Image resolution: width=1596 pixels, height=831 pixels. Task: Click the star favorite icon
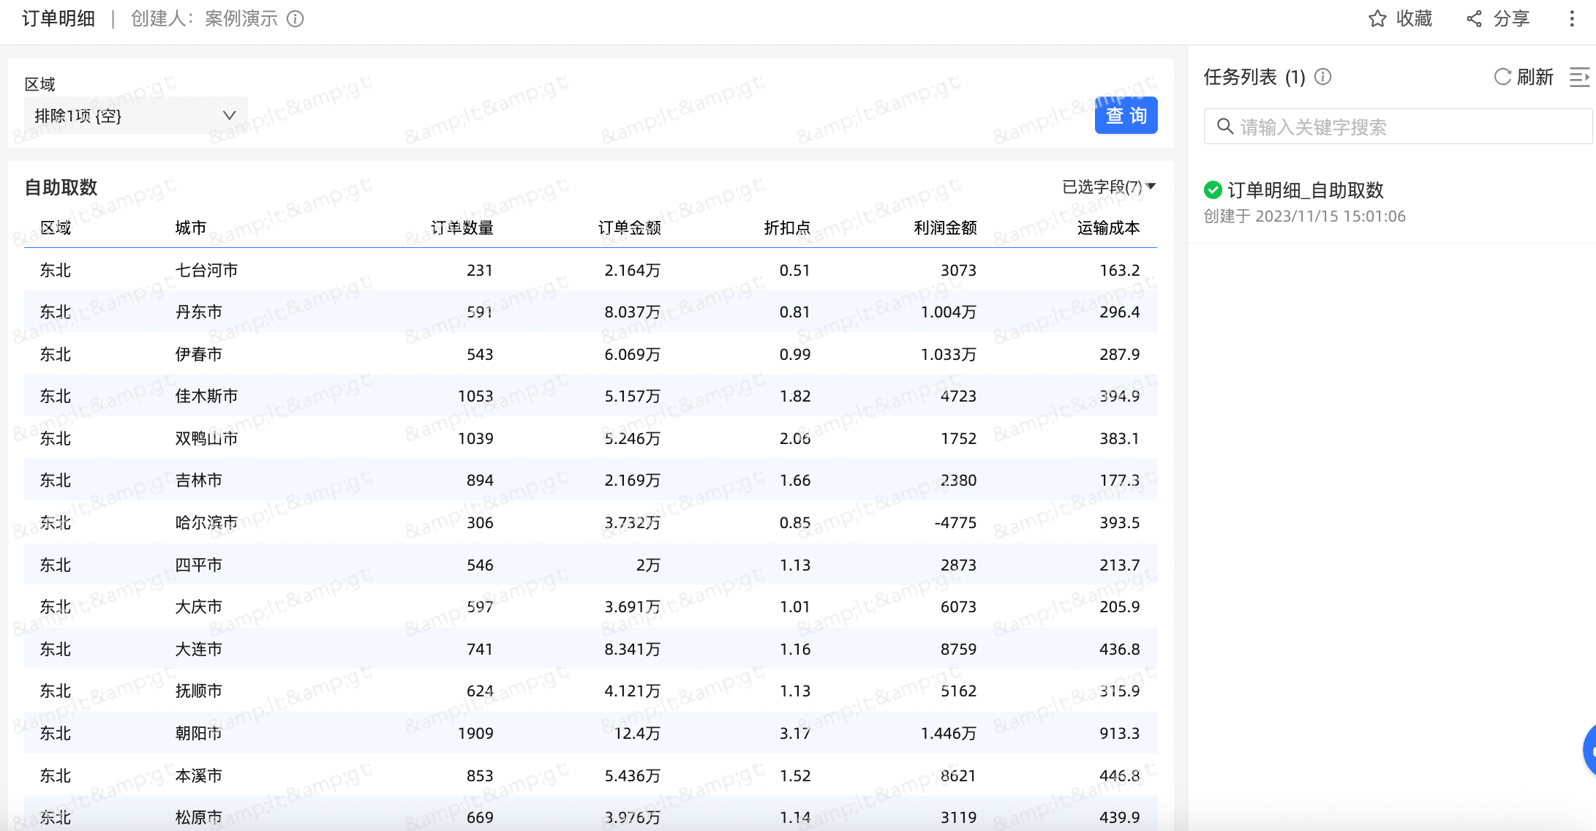click(1377, 19)
